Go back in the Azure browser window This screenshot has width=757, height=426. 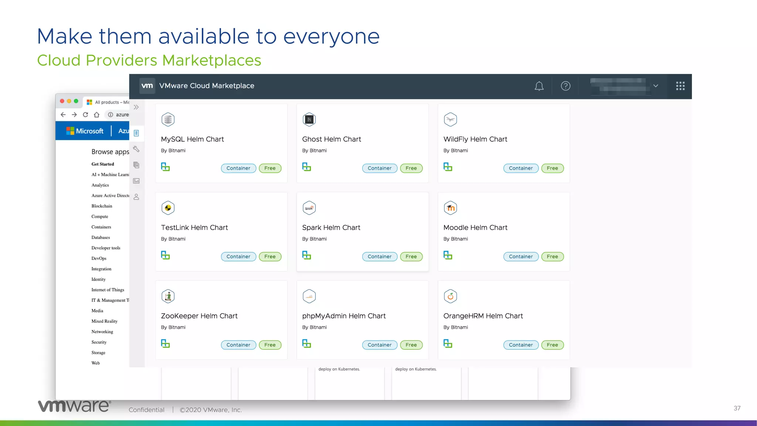pos(63,115)
